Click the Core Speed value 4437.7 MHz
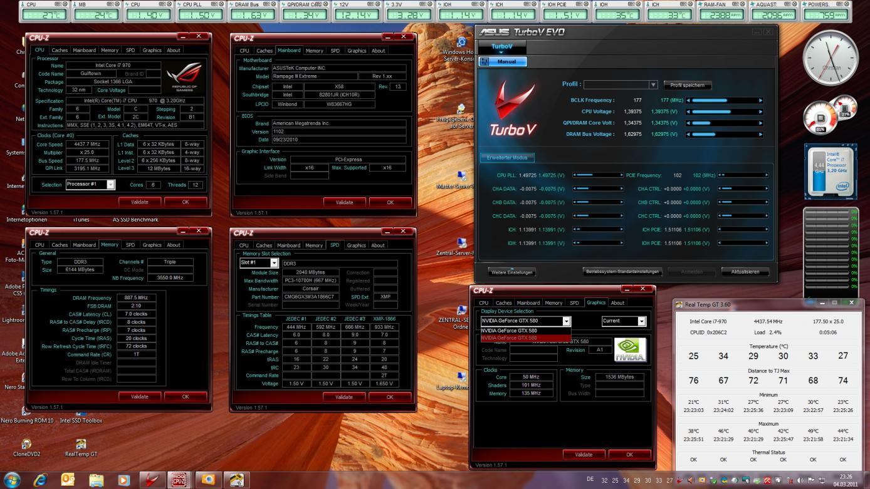The image size is (870, 489). [88, 145]
